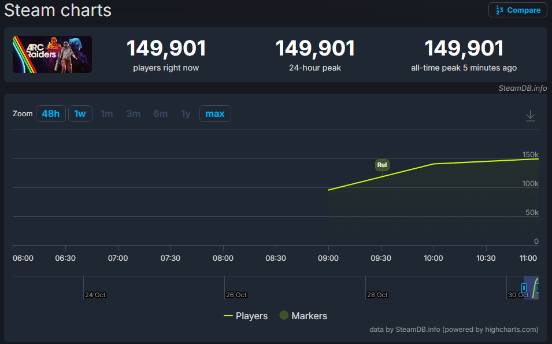Select the 6m zoom option

point(161,114)
